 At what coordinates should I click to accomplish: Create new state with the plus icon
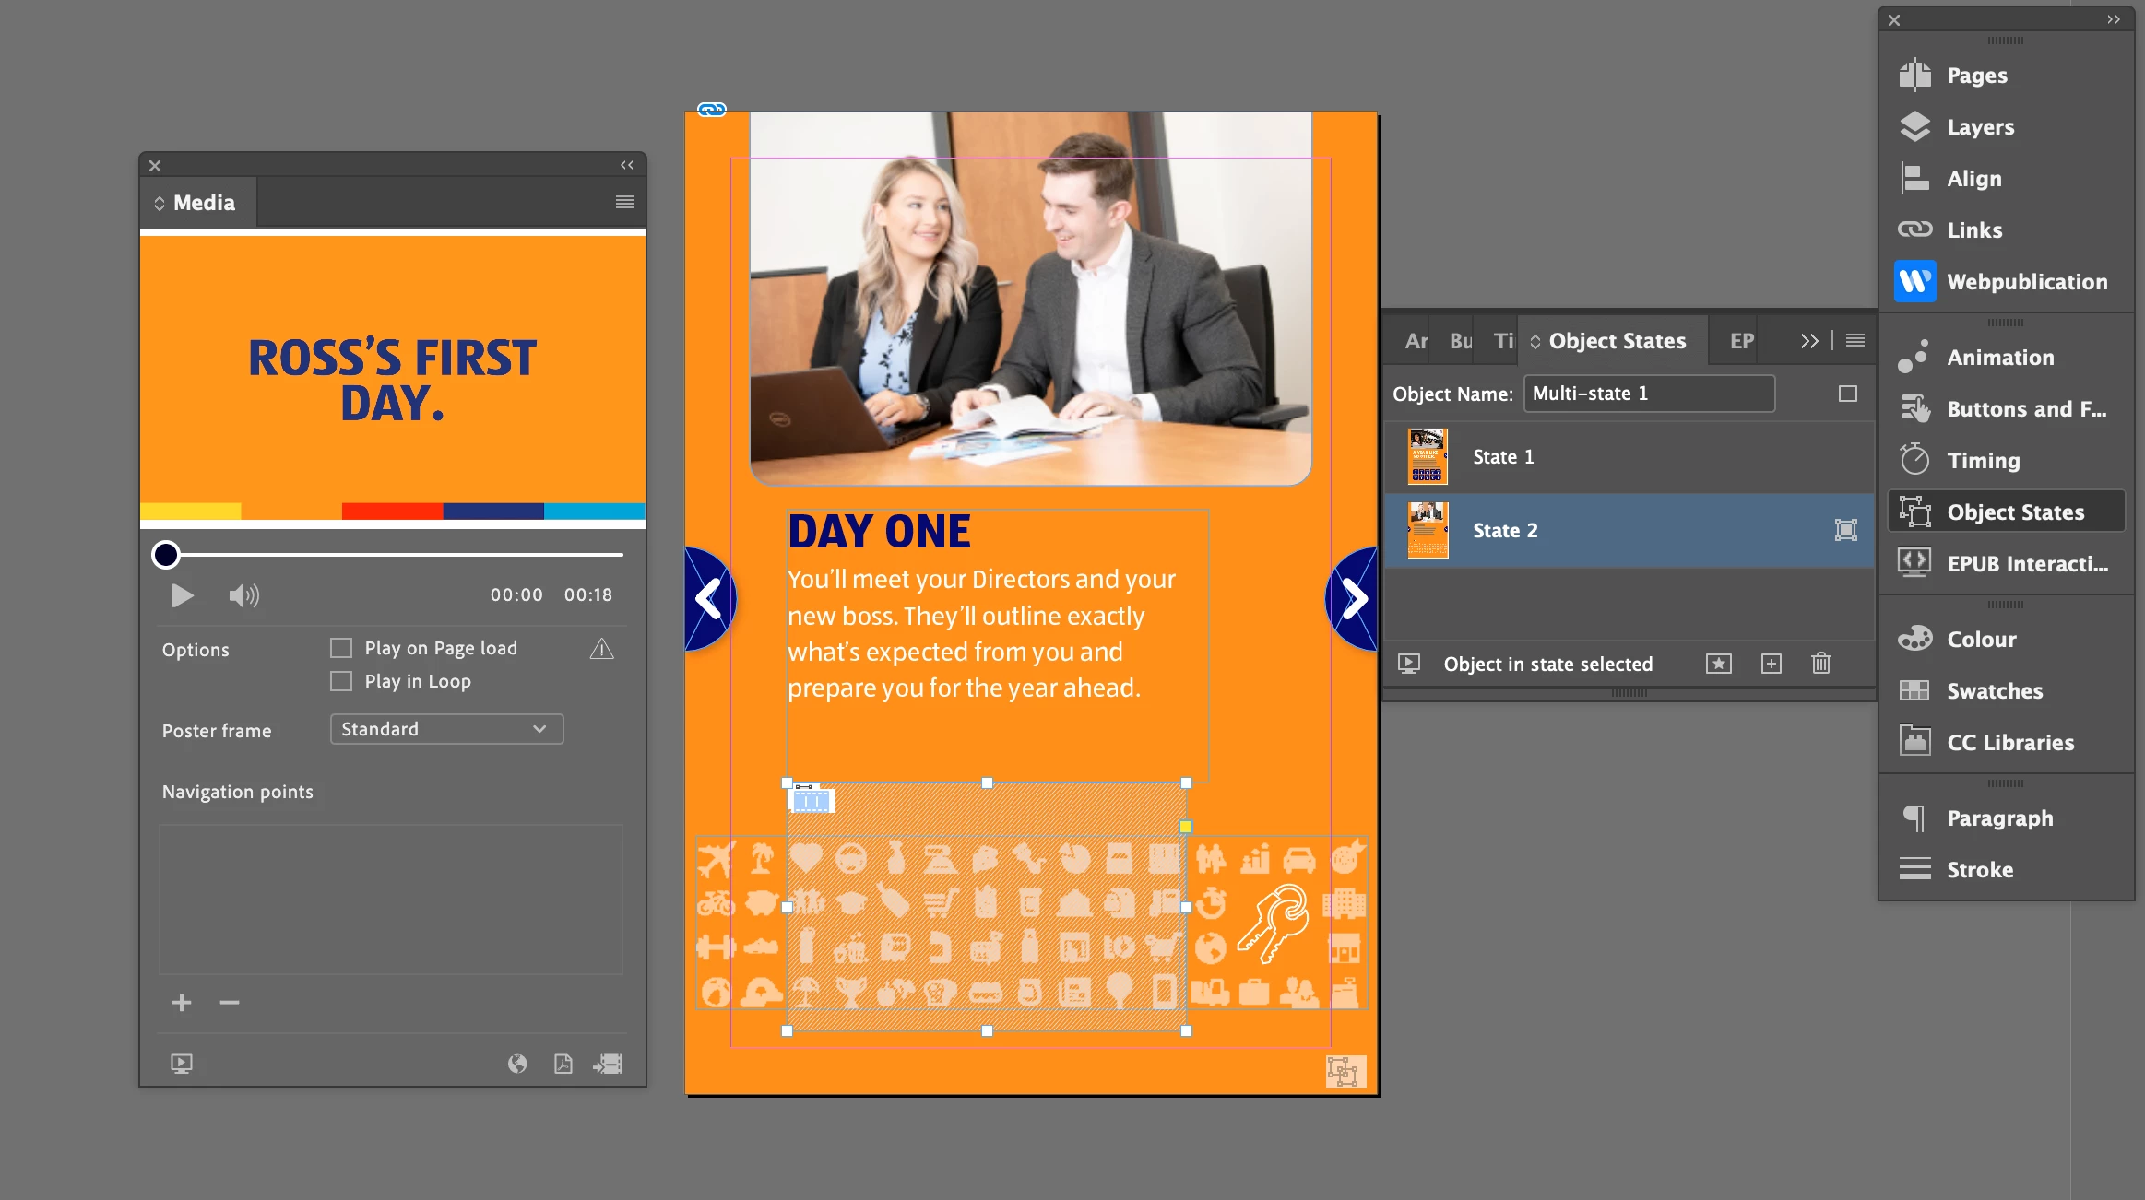pyautogui.click(x=1771, y=664)
